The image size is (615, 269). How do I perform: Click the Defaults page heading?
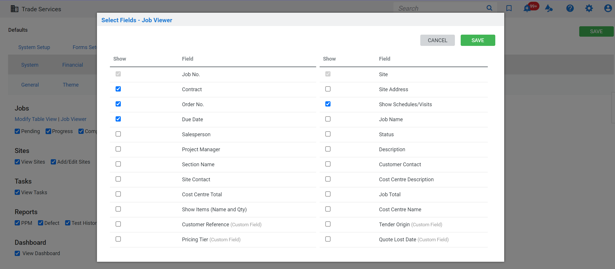click(x=18, y=30)
